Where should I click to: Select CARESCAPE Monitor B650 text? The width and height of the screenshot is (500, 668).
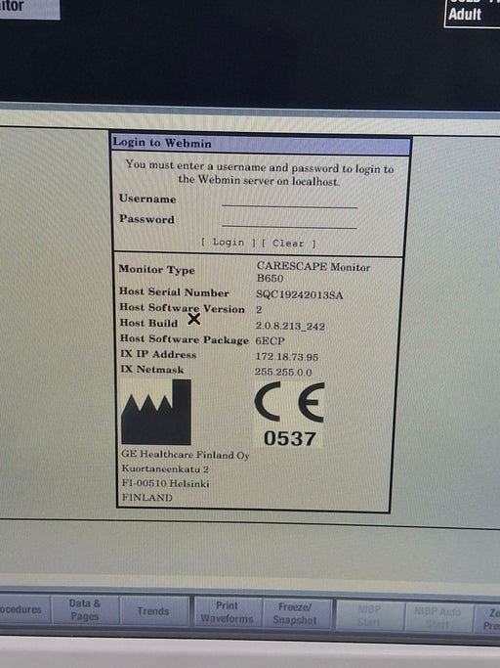coord(313,272)
